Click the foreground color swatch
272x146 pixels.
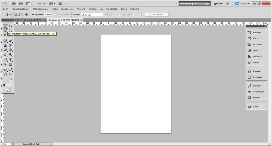pos(6,81)
